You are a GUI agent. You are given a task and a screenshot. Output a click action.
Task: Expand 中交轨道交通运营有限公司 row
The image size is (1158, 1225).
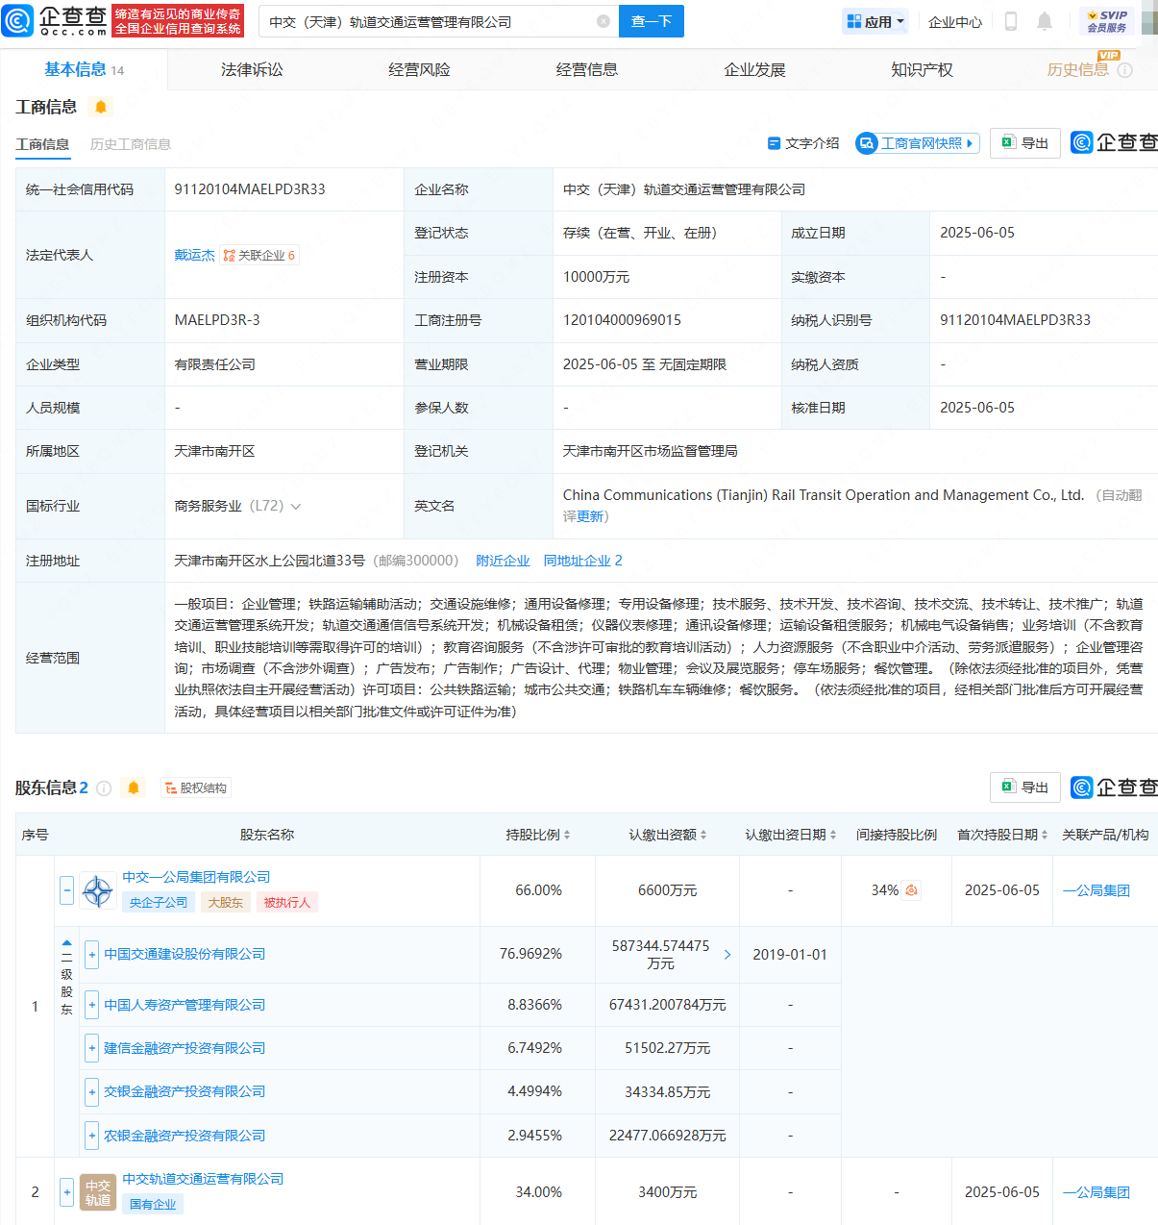click(x=66, y=1192)
